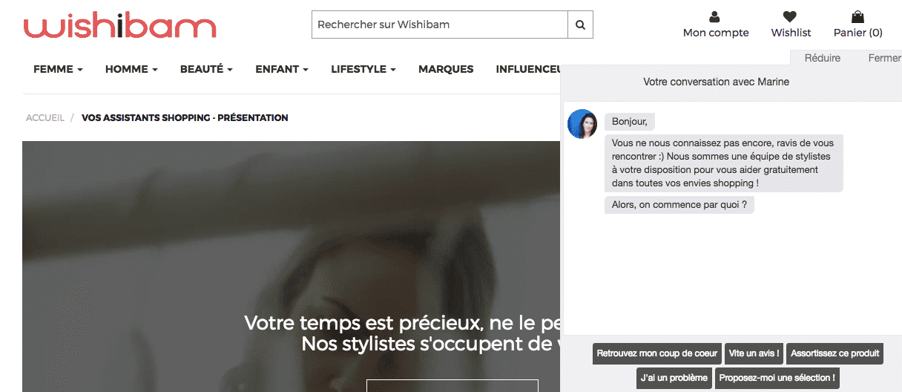Expand the ENFANT dropdown menu
This screenshot has width=902, height=392.
tap(282, 69)
